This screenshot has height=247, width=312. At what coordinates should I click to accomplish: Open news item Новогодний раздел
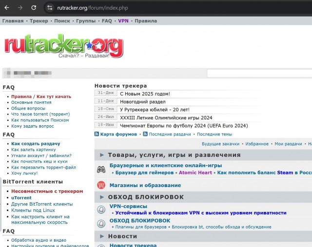143,102
